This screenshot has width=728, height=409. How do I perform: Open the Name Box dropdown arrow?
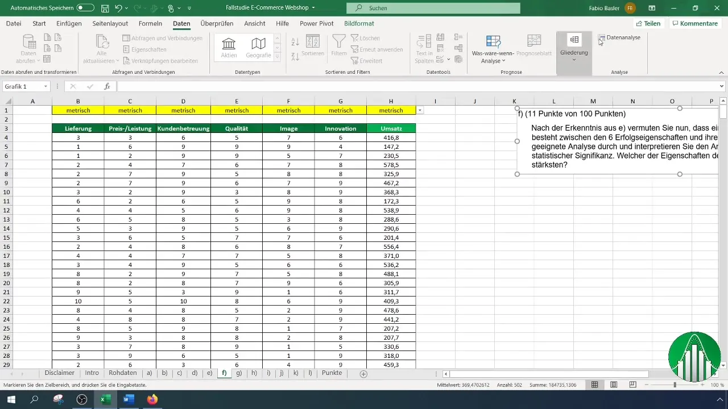tap(45, 86)
